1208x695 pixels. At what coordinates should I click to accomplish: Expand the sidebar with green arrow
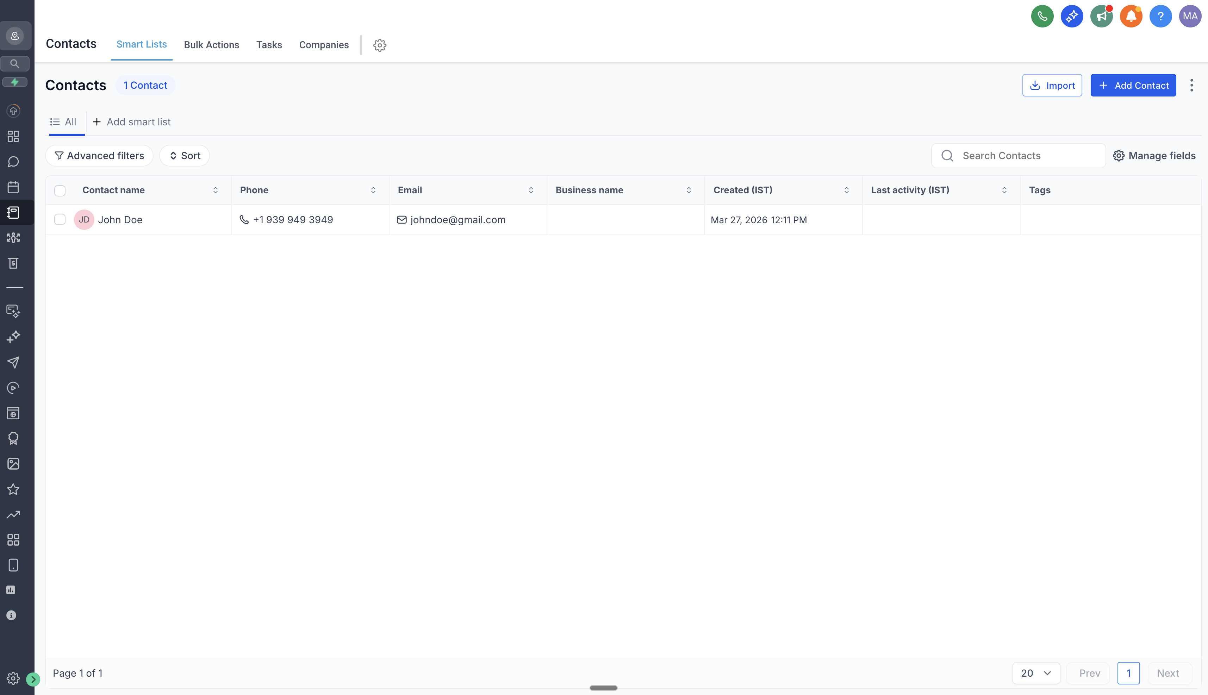(x=33, y=679)
